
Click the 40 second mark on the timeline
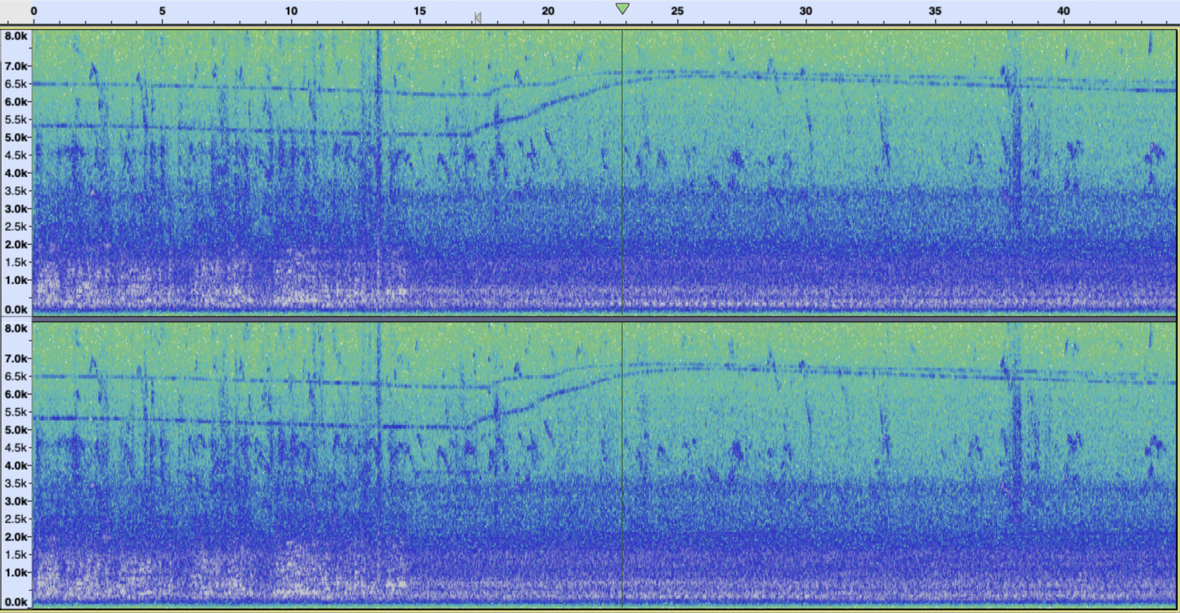click(1063, 11)
